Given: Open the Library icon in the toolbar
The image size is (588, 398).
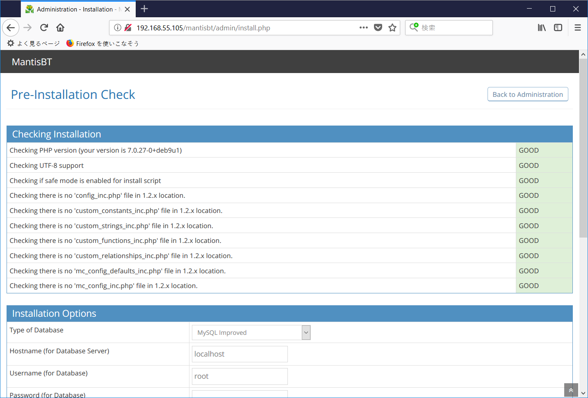Looking at the screenshot, I should click(541, 27).
